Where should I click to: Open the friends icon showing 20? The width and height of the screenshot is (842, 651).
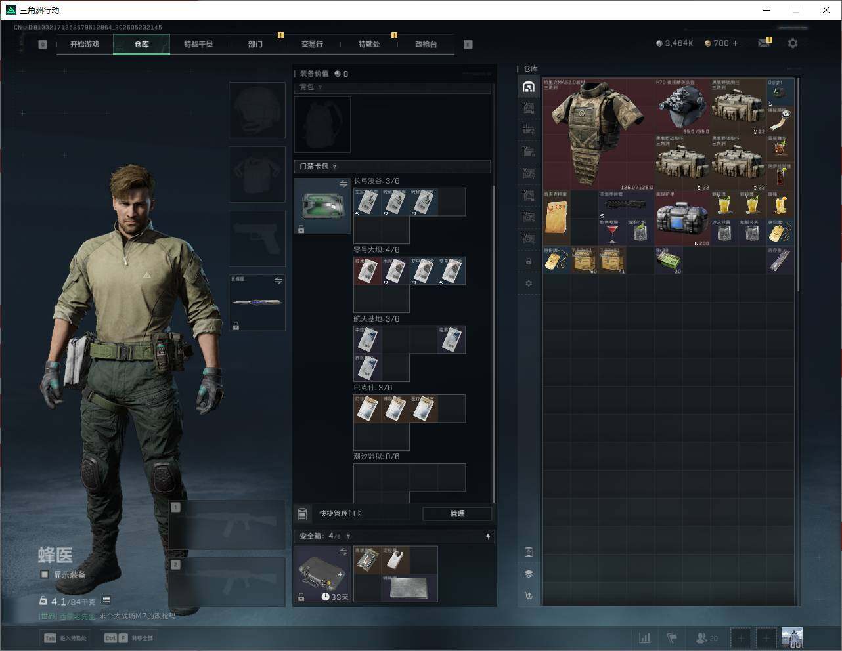tap(707, 638)
